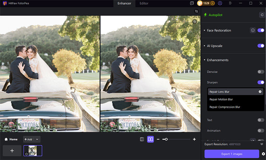Zoom in with the plus icon
266x160 pixels.
click(x=194, y=139)
